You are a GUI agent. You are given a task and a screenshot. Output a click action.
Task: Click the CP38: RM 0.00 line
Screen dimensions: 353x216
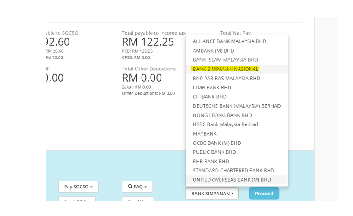point(136,57)
